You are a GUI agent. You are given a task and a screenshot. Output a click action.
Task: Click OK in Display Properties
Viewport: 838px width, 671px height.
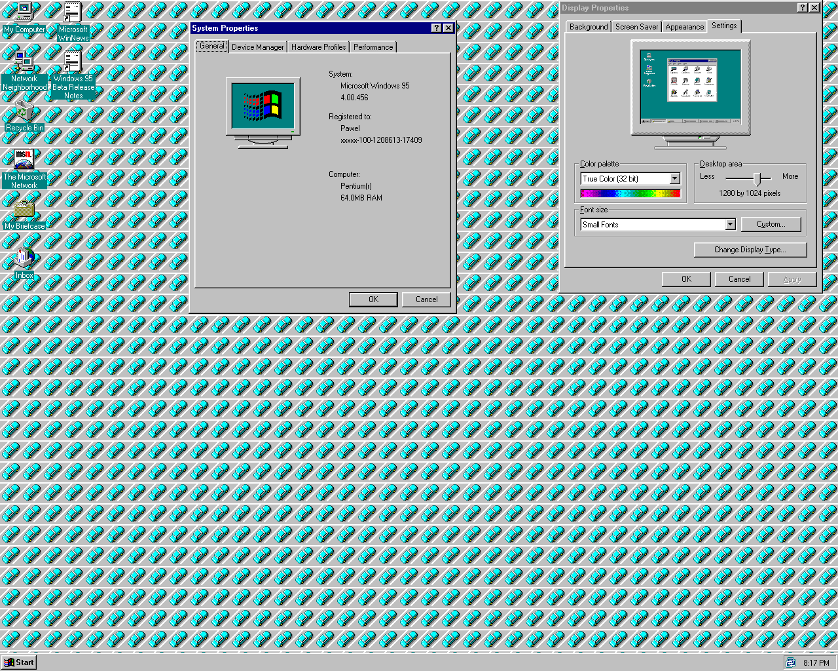(x=686, y=279)
